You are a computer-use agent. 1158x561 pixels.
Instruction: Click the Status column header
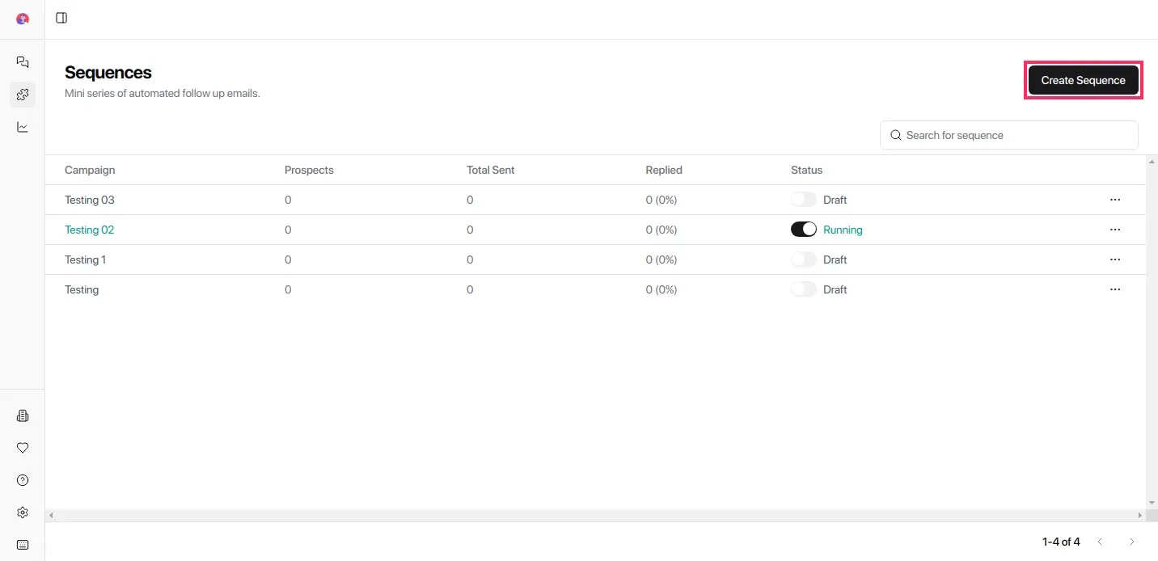[x=806, y=170]
